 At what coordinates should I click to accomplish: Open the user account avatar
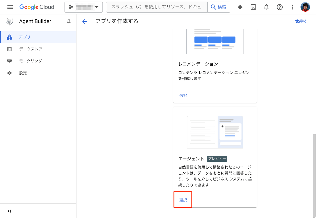[305, 7]
